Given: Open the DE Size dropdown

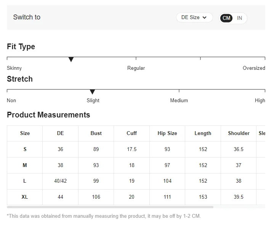Looking at the screenshot, I should coord(194,18).
